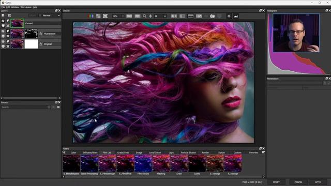The image size is (331, 186).
Task: Switch to the Color filter tab
Action: 73,152
